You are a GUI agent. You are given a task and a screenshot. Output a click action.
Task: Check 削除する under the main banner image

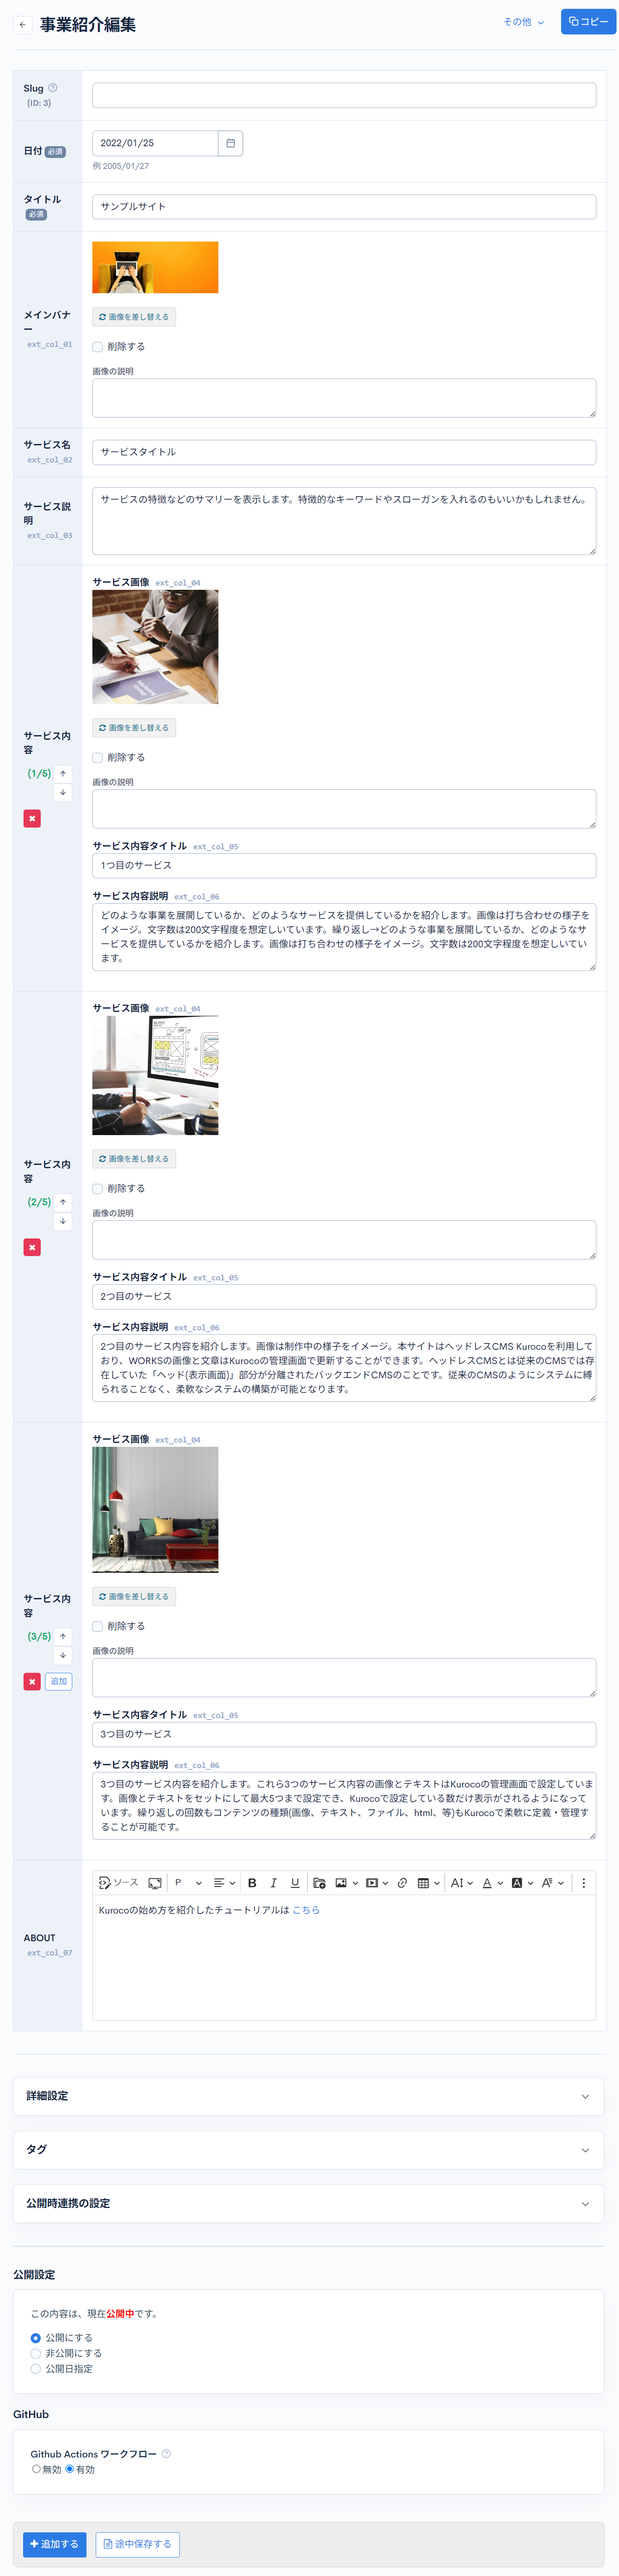(98, 347)
